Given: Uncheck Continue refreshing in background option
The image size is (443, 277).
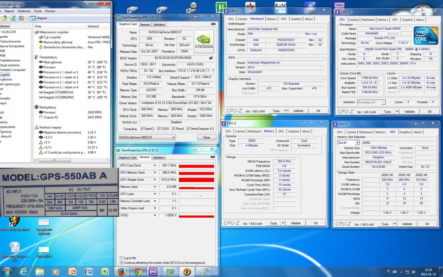Looking at the screenshot, I should 121,263.
